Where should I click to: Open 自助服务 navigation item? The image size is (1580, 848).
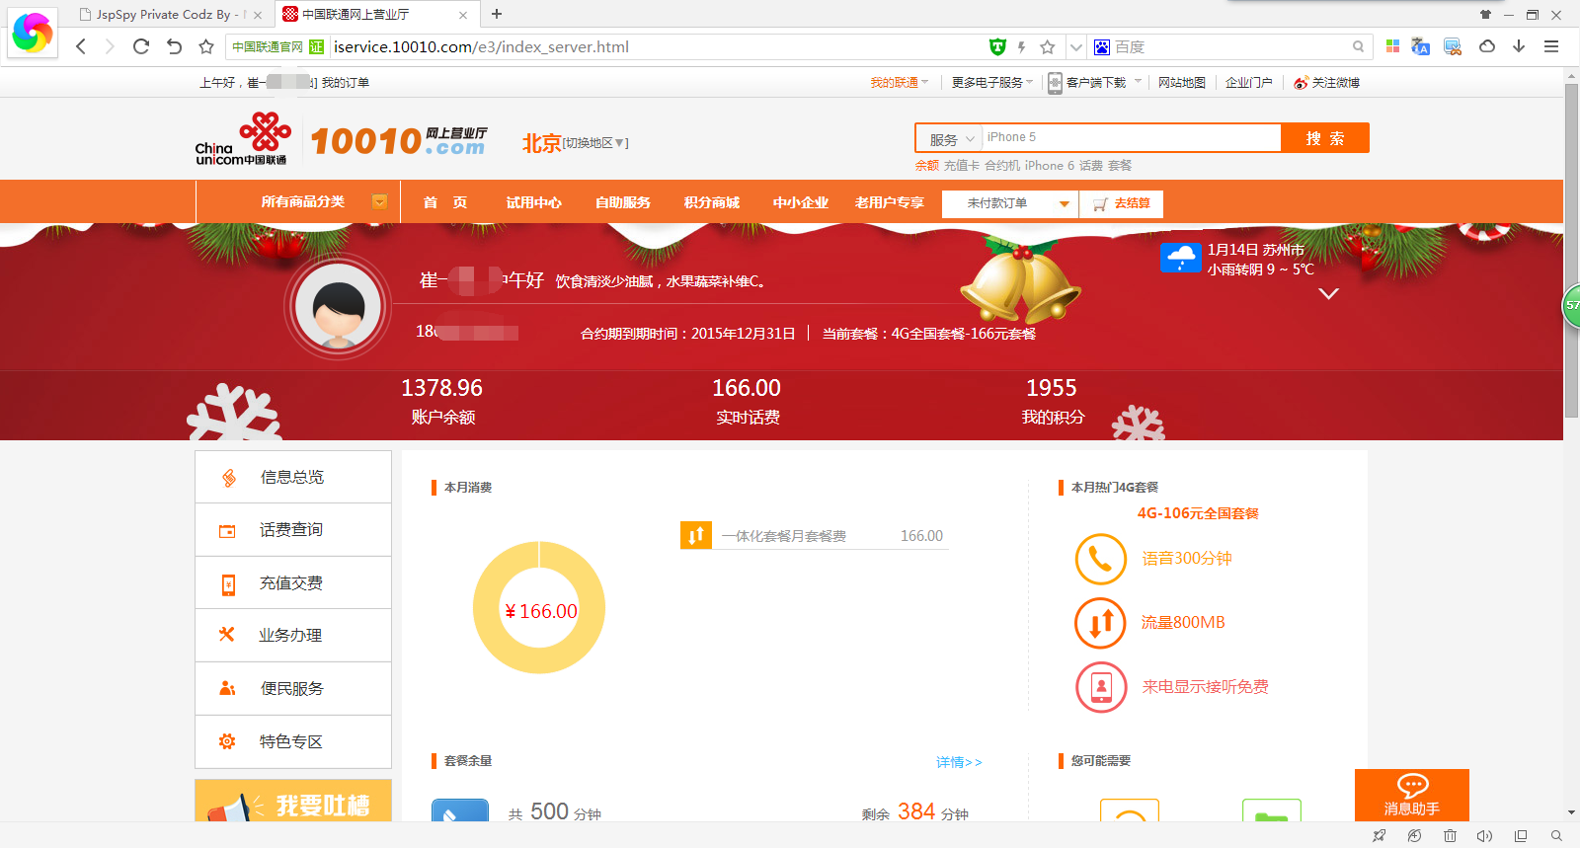(623, 202)
